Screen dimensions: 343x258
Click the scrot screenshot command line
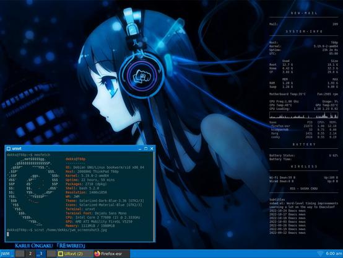click(57, 230)
